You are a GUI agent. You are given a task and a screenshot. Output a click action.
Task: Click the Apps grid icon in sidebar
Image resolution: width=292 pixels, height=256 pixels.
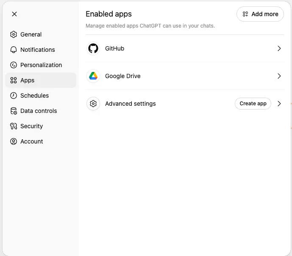point(14,80)
